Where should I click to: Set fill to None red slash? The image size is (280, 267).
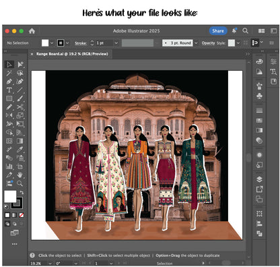[x=22, y=215]
